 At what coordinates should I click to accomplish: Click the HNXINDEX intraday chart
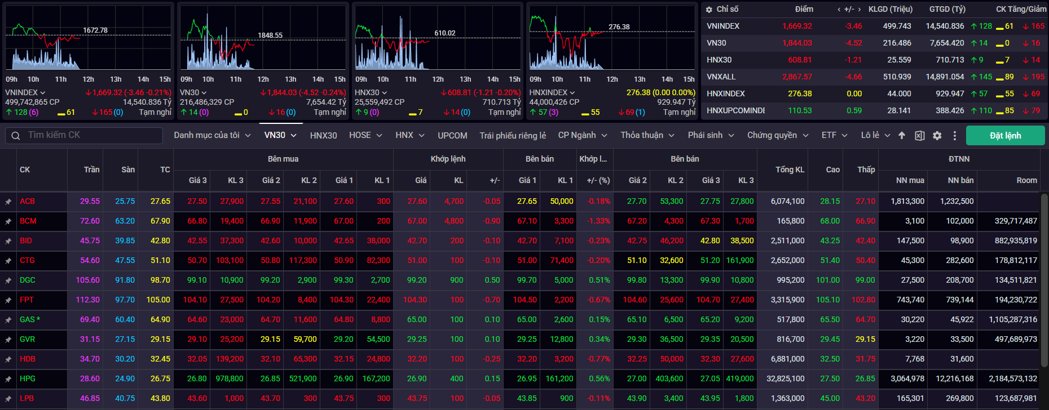coord(612,38)
